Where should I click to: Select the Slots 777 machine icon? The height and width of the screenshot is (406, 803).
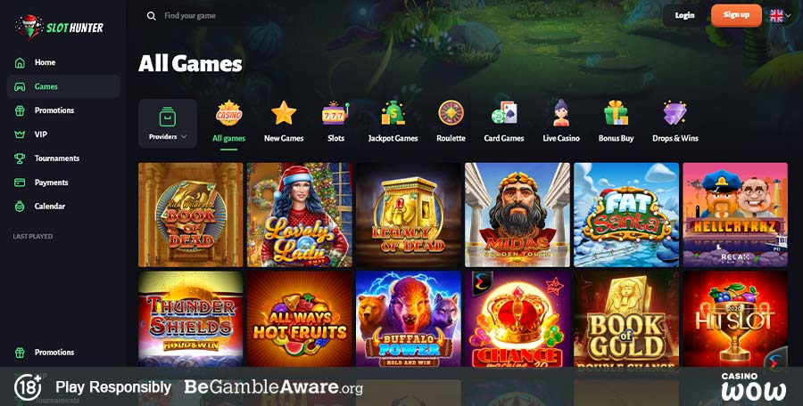(335, 113)
